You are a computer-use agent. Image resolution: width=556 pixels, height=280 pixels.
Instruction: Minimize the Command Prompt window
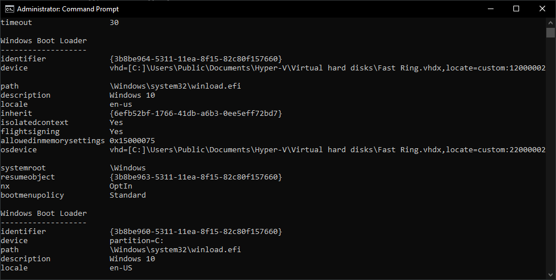click(x=491, y=9)
